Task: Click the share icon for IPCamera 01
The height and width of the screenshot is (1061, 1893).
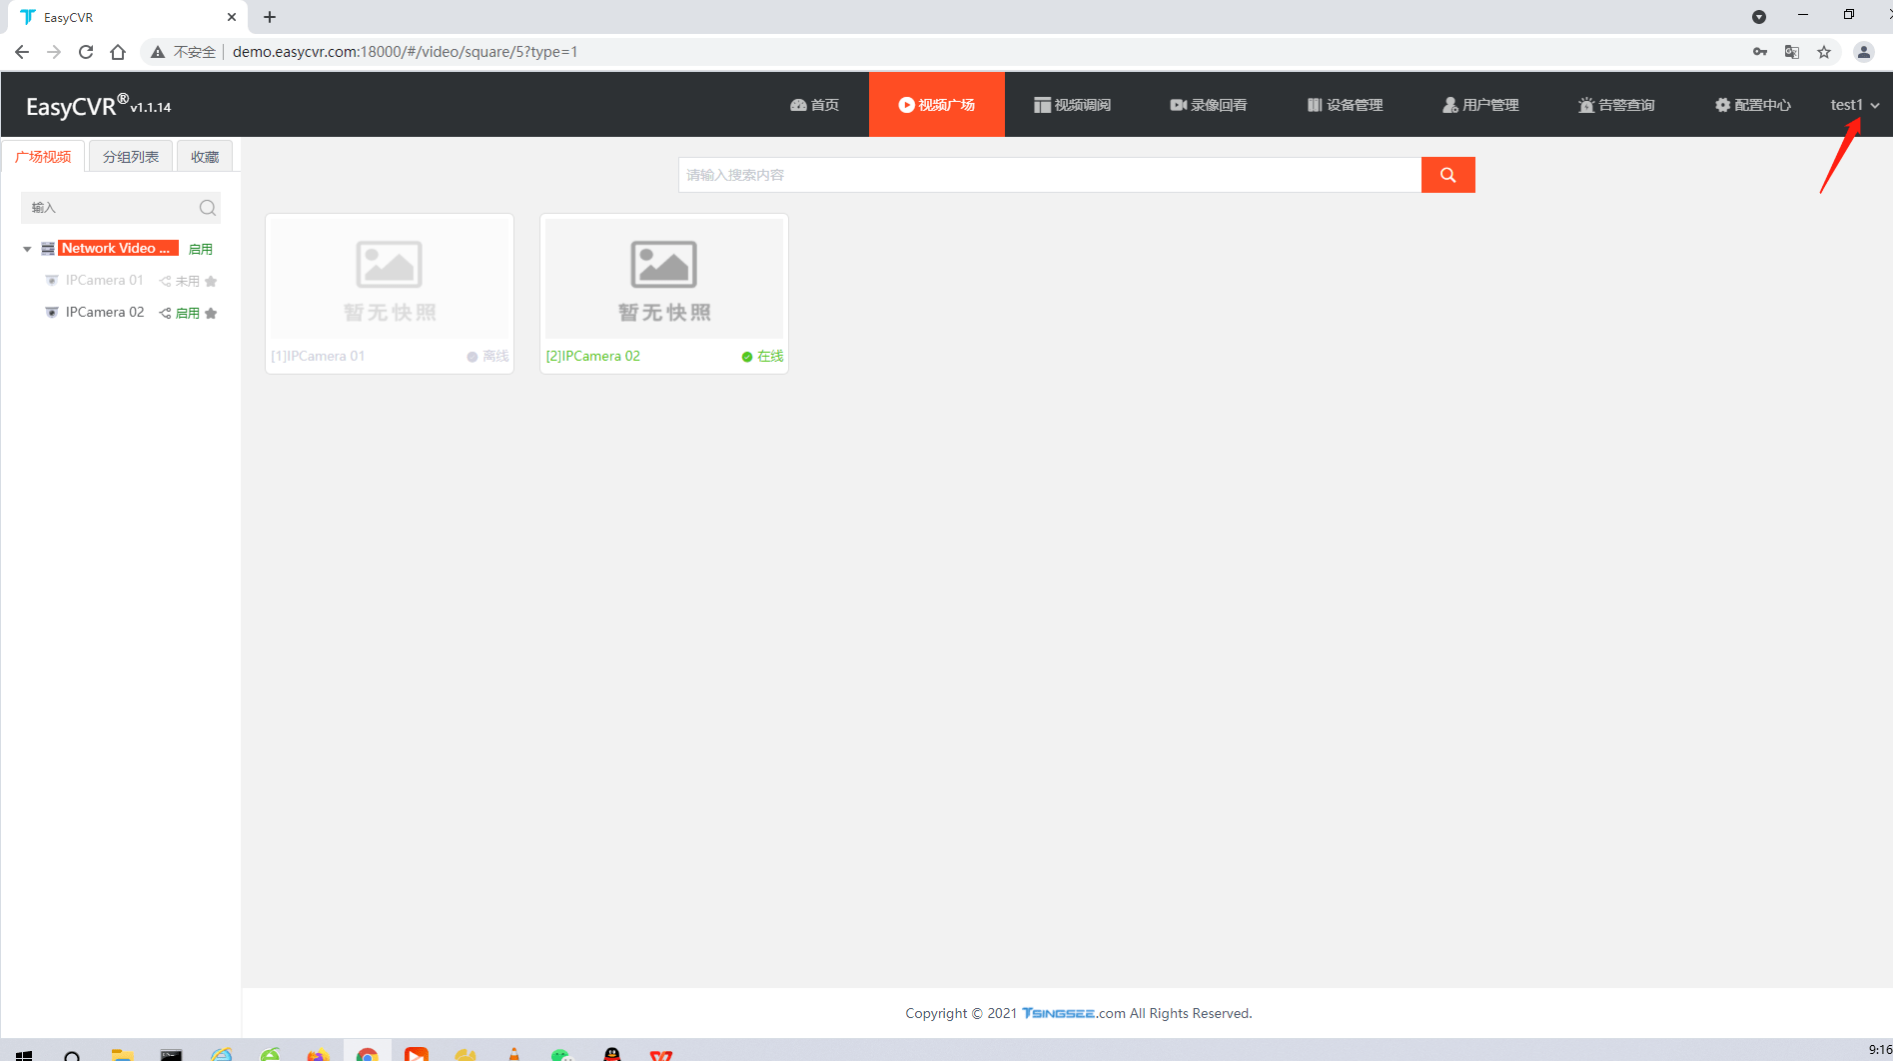Action: (165, 281)
